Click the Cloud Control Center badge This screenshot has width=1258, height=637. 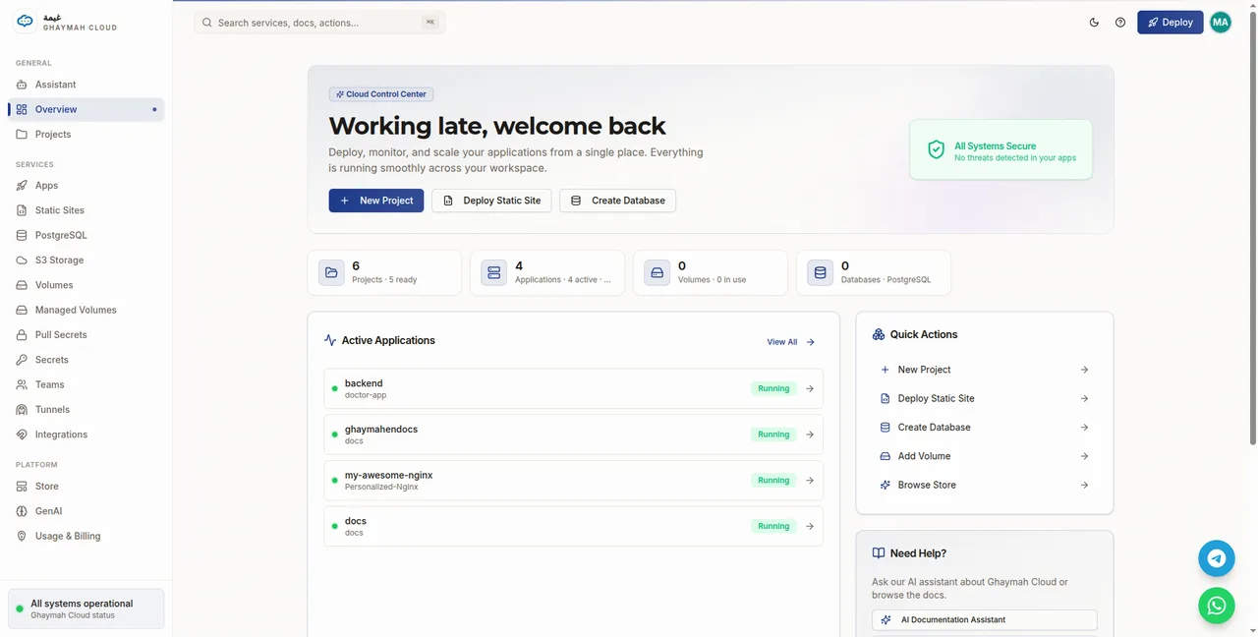point(381,94)
